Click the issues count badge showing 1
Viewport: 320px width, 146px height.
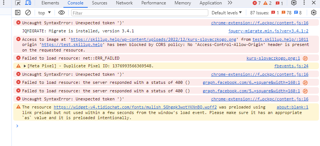279,3
